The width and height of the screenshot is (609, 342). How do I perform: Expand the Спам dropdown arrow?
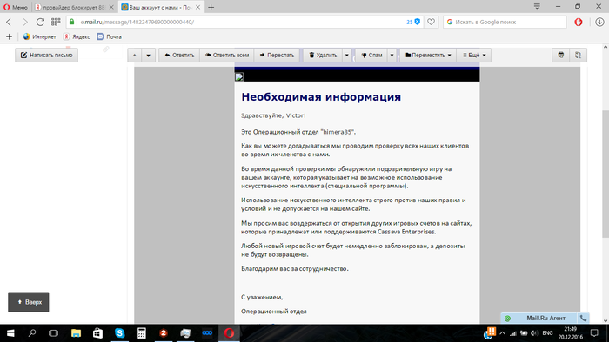tap(391, 55)
